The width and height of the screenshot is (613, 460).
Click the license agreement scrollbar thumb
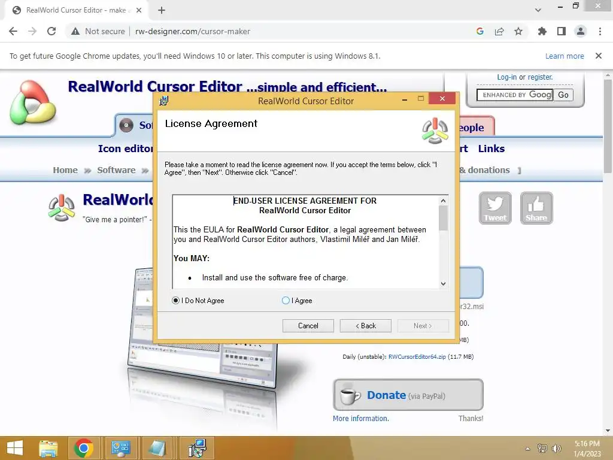(x=443, y=218)
